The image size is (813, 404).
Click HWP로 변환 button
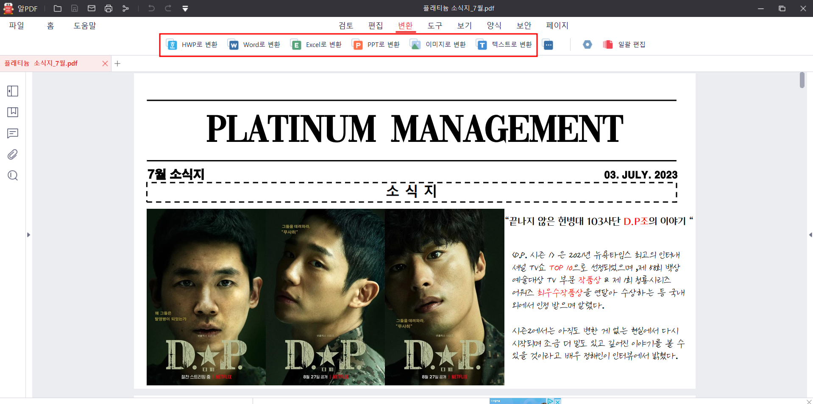192,45
